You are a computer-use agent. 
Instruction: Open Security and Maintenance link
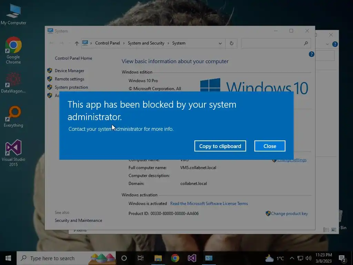(78, 220)
